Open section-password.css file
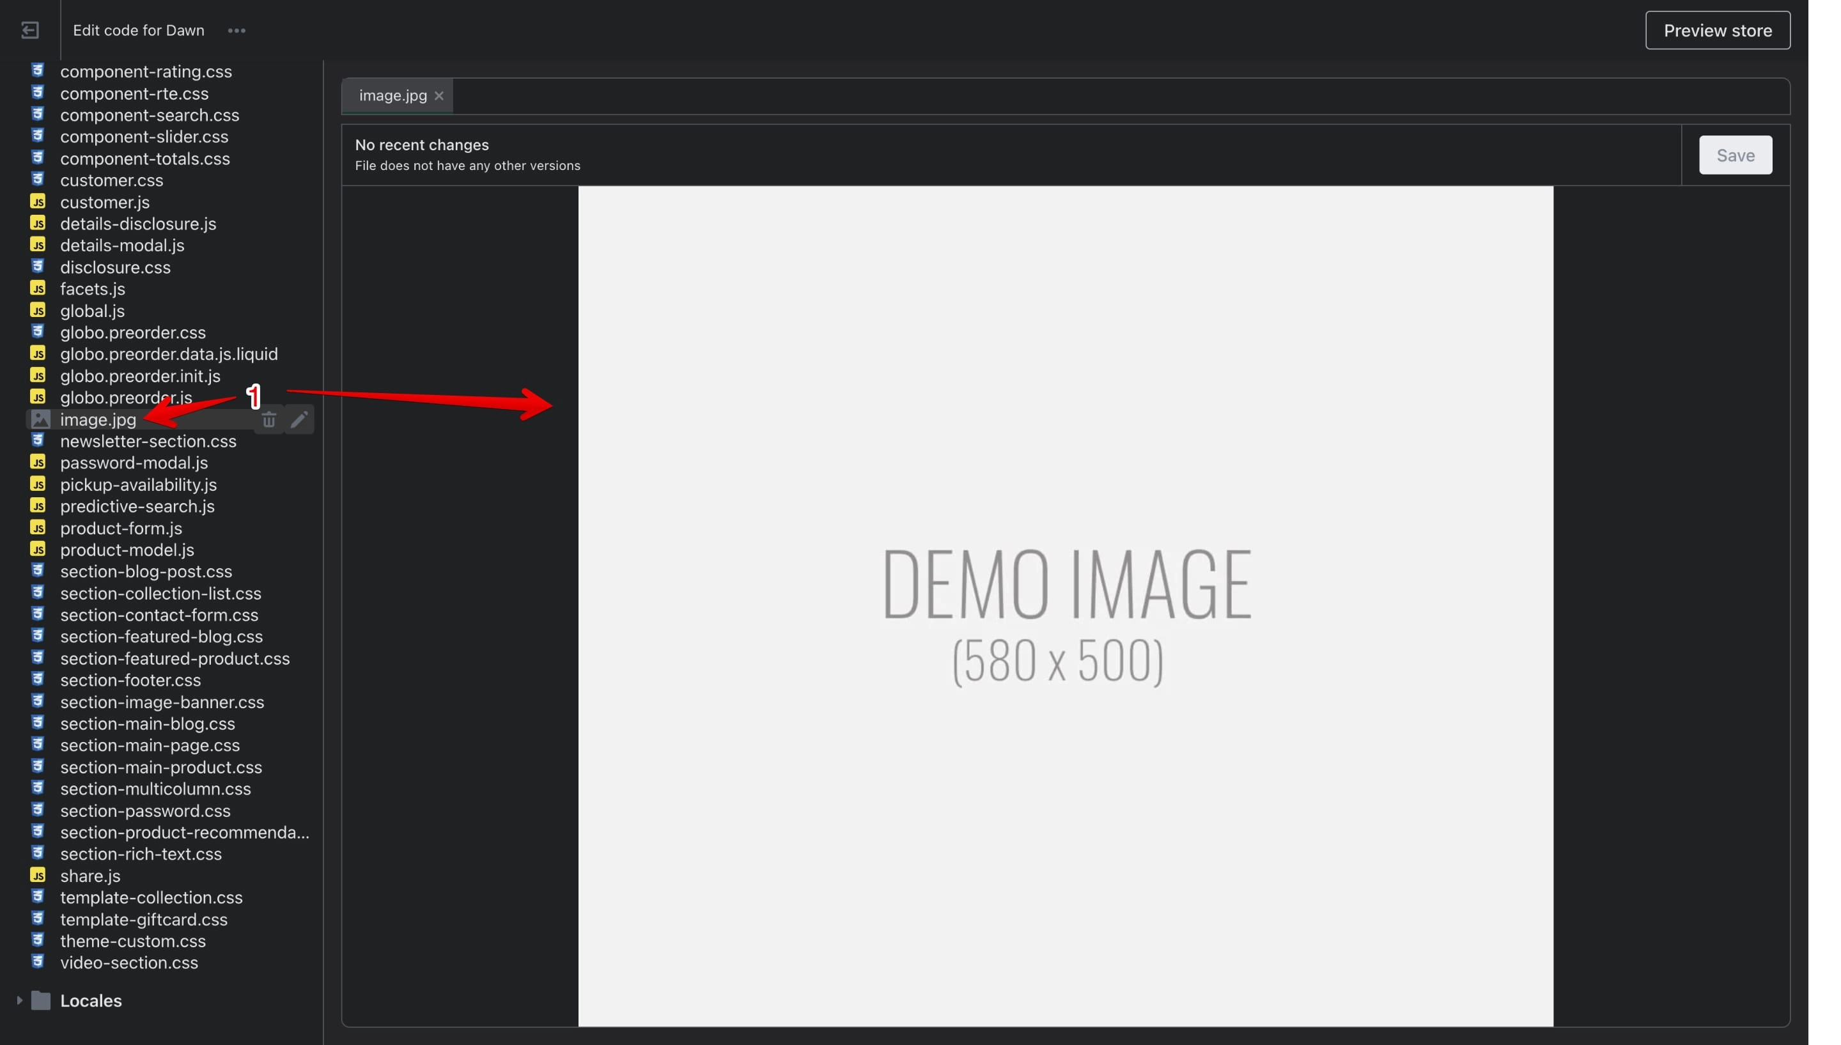Image resolution: width=1841 pixels, height=1045 pixels. (x=145, y=811)
